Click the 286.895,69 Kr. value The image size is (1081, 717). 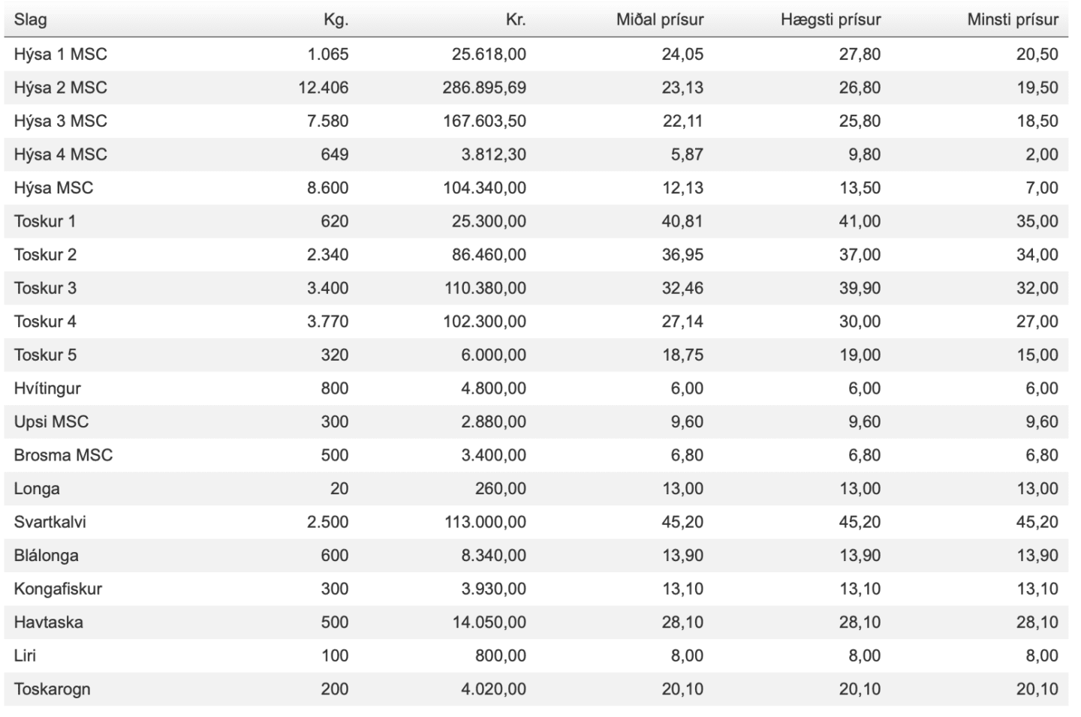pyautogui.click(x=484, y=88)
